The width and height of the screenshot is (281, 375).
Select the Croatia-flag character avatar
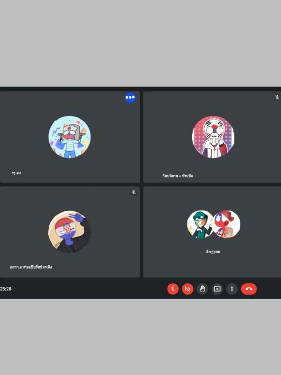(x=69, y=232)
